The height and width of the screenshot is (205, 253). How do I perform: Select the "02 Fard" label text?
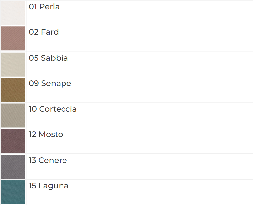click(44, 32)
